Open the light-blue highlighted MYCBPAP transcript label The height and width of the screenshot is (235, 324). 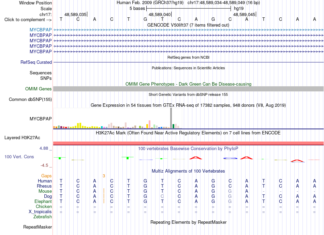[41, 30]
